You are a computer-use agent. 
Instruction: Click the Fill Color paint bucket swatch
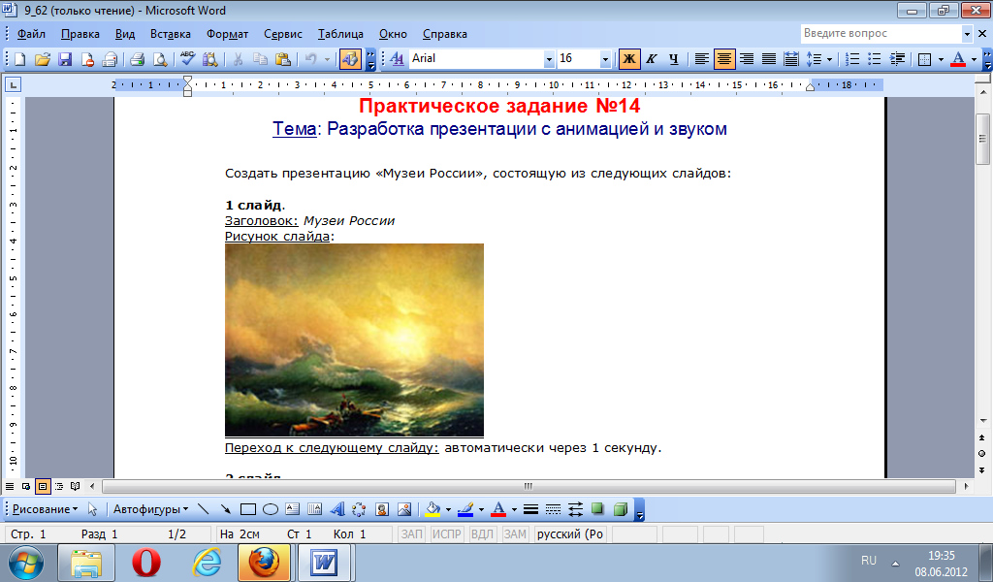point(433,509)
